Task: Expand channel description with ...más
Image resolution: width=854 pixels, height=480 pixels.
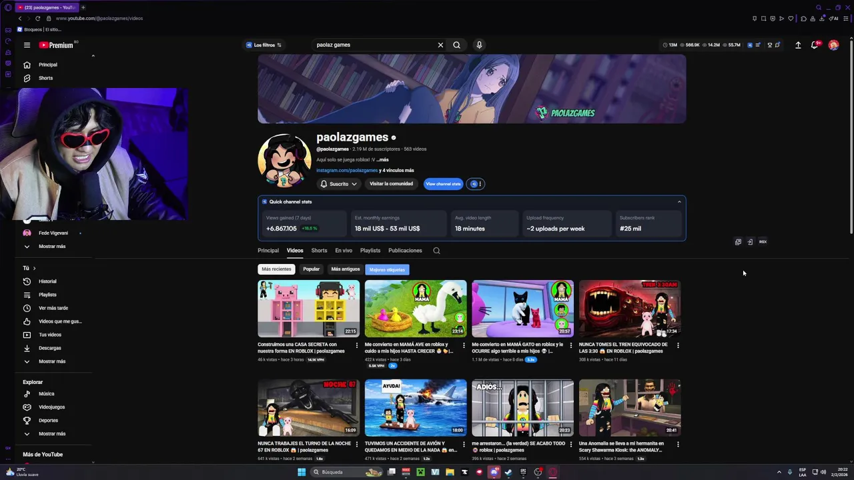Action: pyautogui.click(x=382, y=160)
